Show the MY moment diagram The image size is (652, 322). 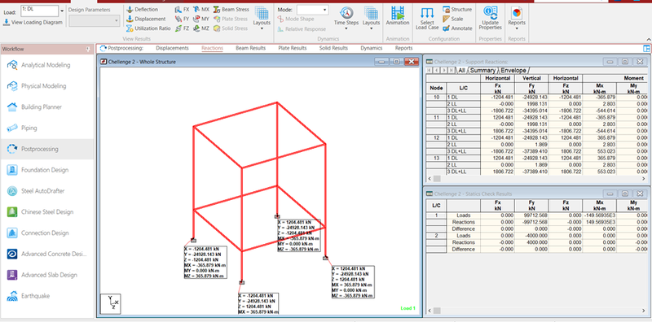[x=201, y=19]
